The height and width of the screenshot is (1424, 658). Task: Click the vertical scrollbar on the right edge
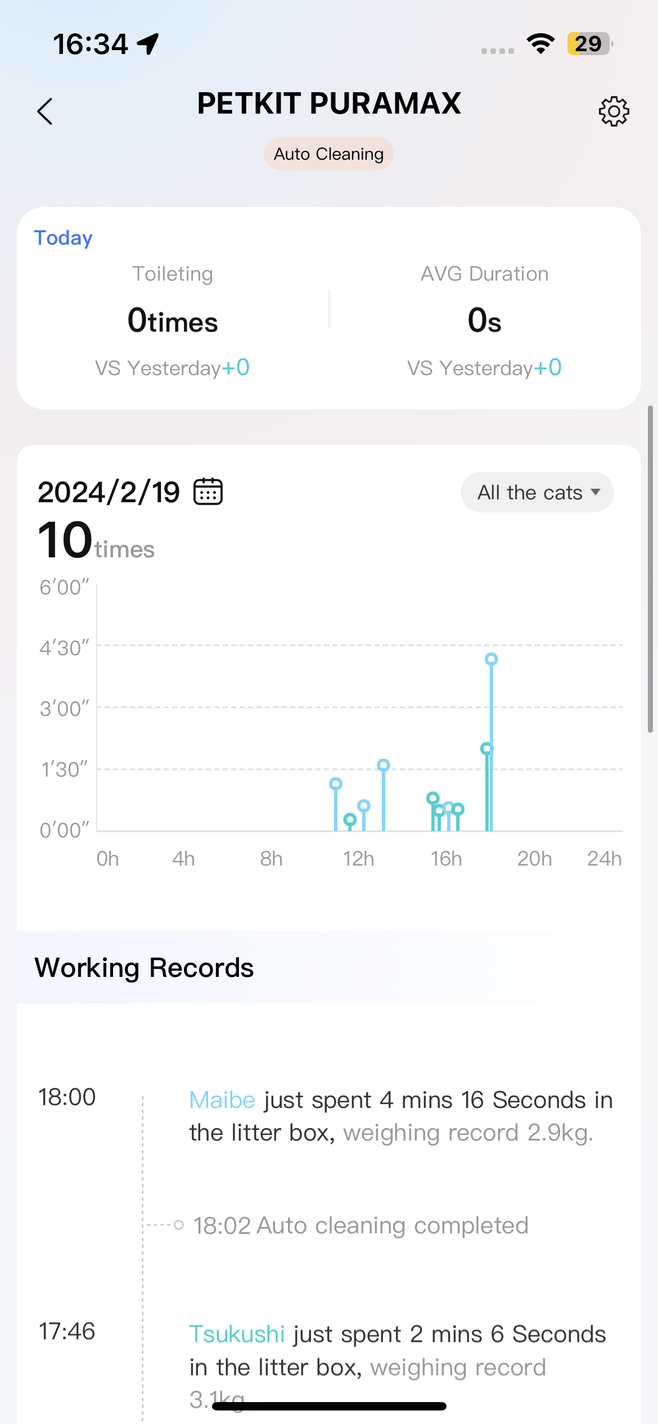650,568
